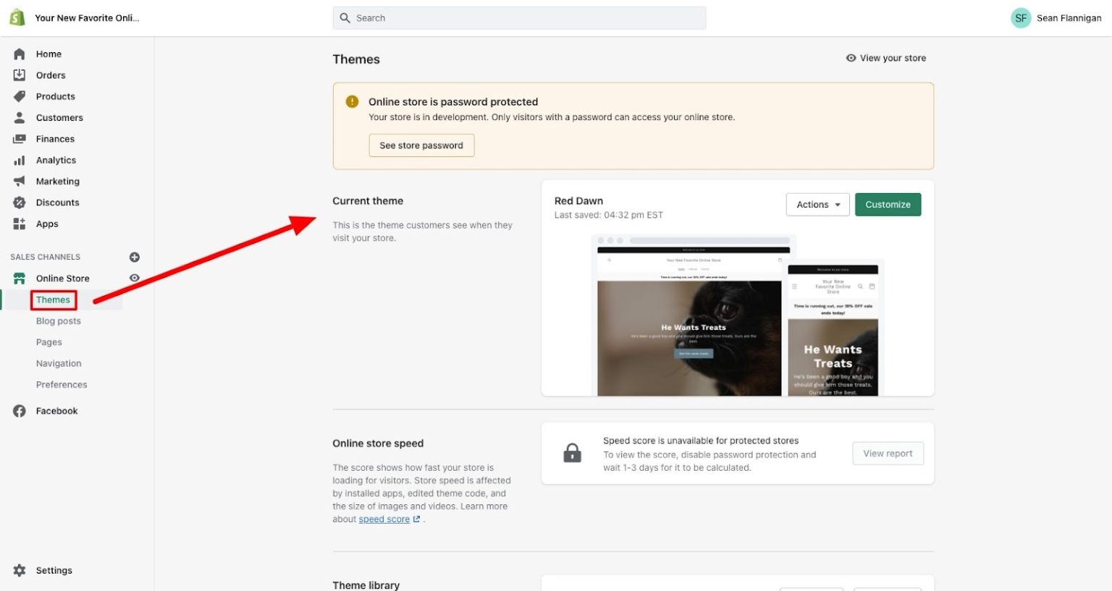The image size is (1112, 591).
Task: Select Themes in Online Store submenu
Action: click(54, 299)
